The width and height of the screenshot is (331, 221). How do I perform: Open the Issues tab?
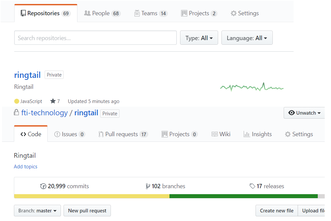tap(70, 134)
